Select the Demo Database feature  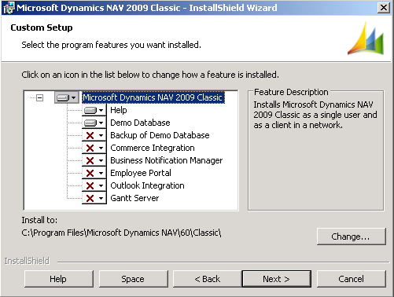pyautogui.click(x=140, y=123)
